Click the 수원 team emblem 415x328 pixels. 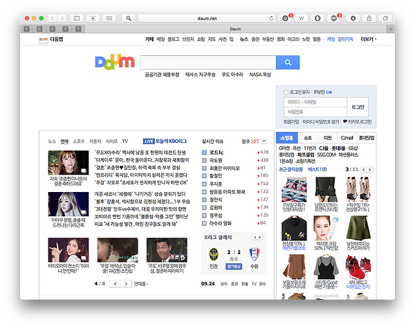tap(254, 254)
